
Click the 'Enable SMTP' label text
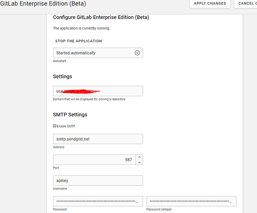[66, 126]
